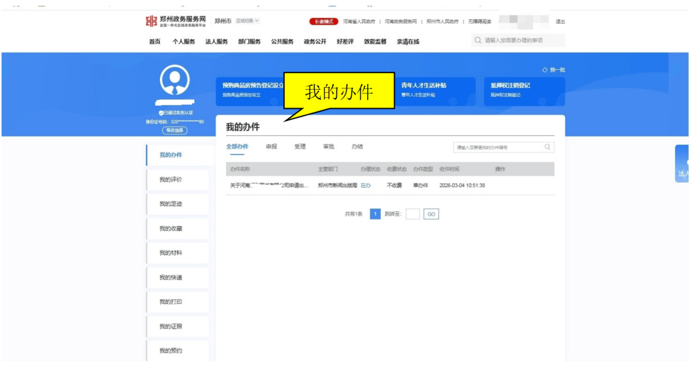This screenshot has height=365, width=691.
Task: Select 我的材料 in the sidebar
Action: pyautogui.click(x=171, y=253)
